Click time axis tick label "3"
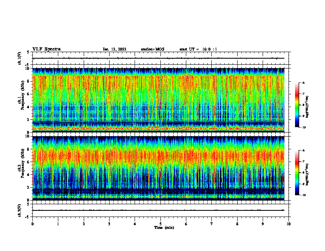The height and width of the screenshot is (251, 325). pos(109,224)
